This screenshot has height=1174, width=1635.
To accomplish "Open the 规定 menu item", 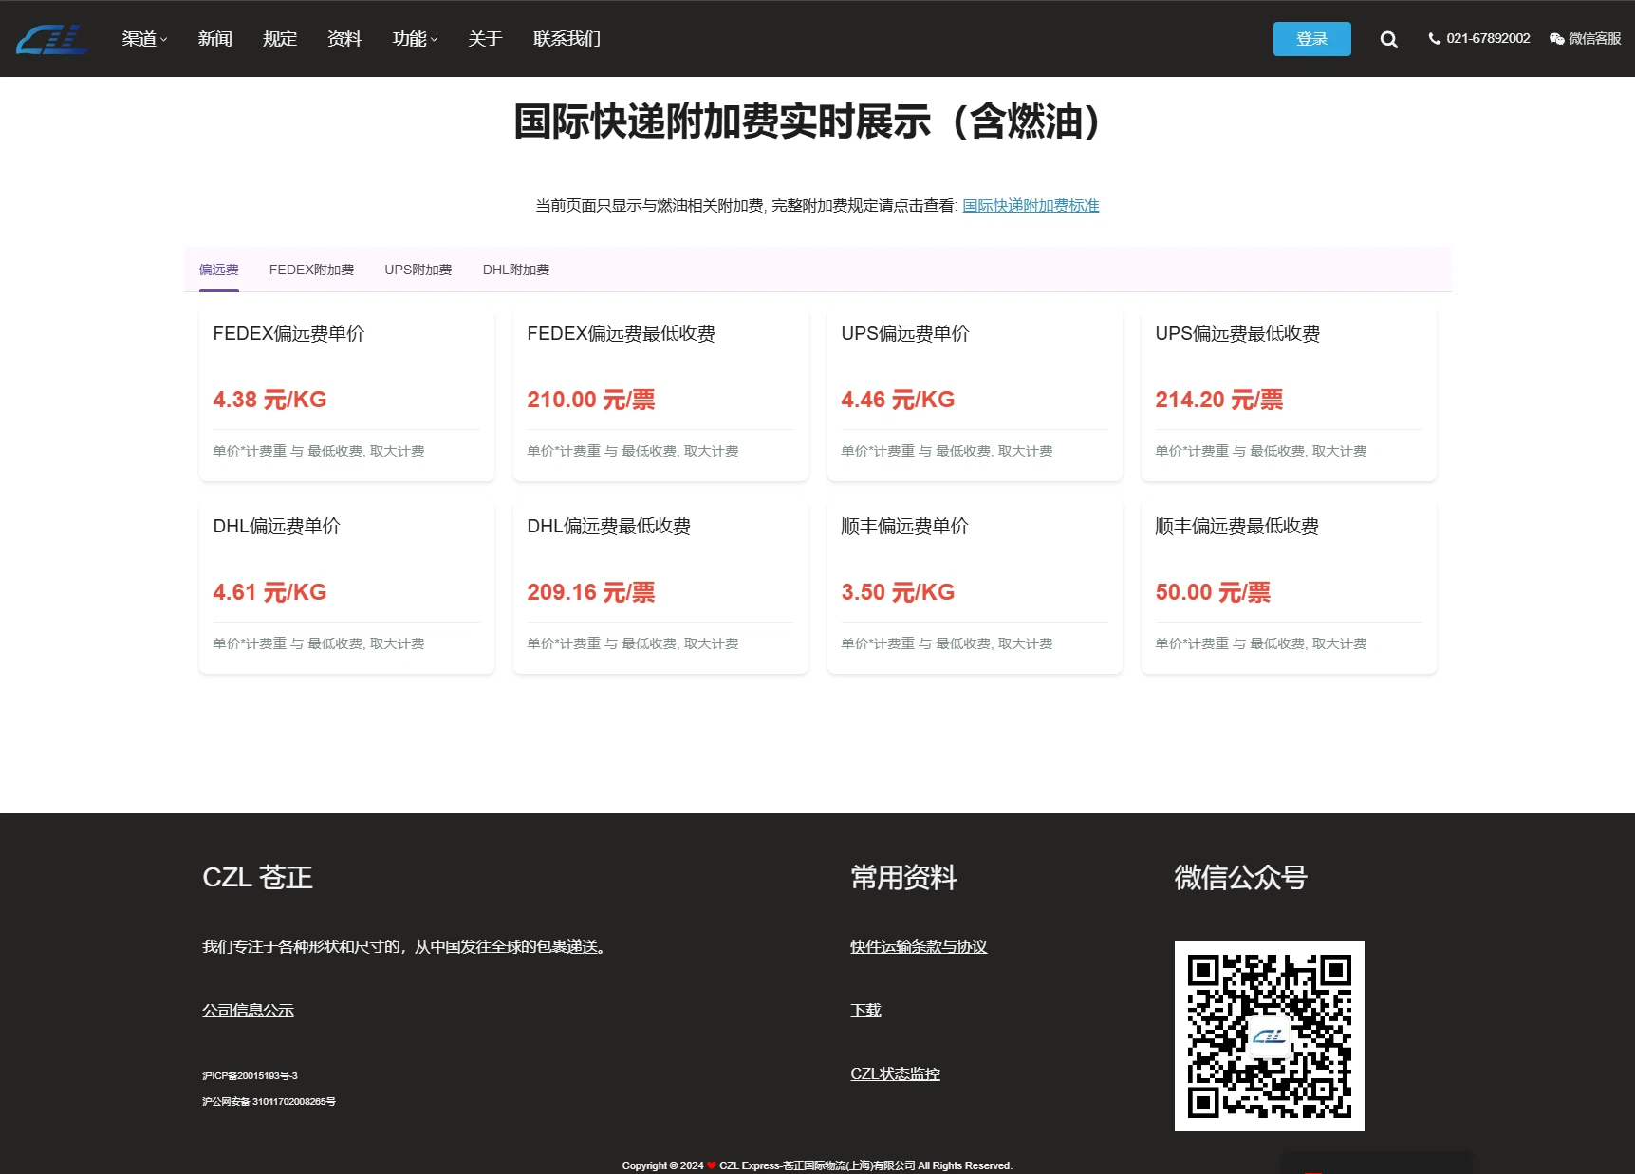I will point(280,39).
